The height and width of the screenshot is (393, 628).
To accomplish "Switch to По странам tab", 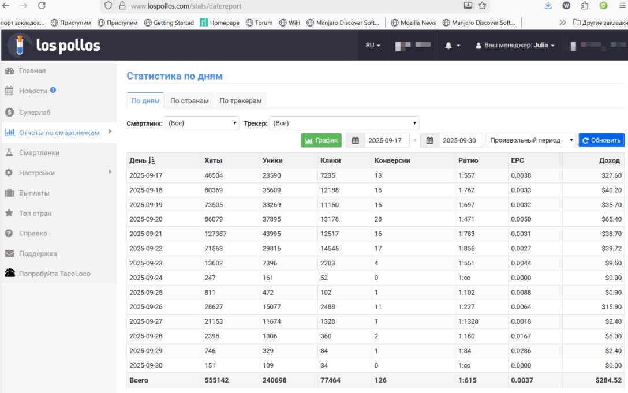I will tap(189, 100).
